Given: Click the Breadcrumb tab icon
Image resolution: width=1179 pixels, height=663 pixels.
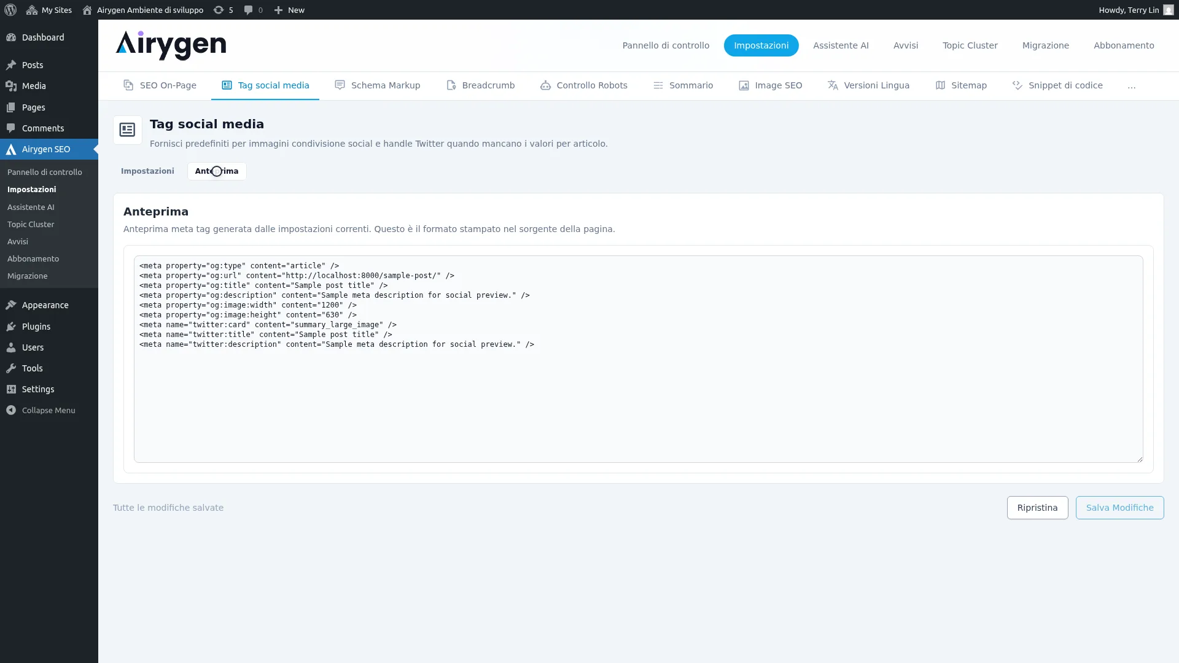Looking at the screenshot, I should pyautogui.click(x=451, y=85).
